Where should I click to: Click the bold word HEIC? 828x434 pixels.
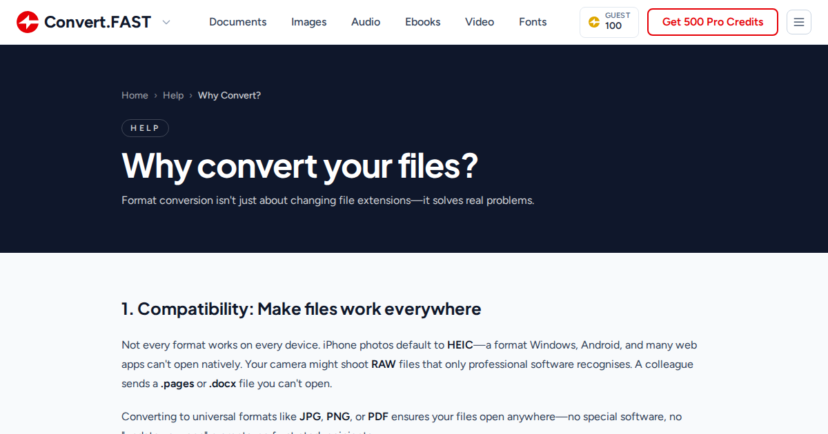click(x=460, y=345)
